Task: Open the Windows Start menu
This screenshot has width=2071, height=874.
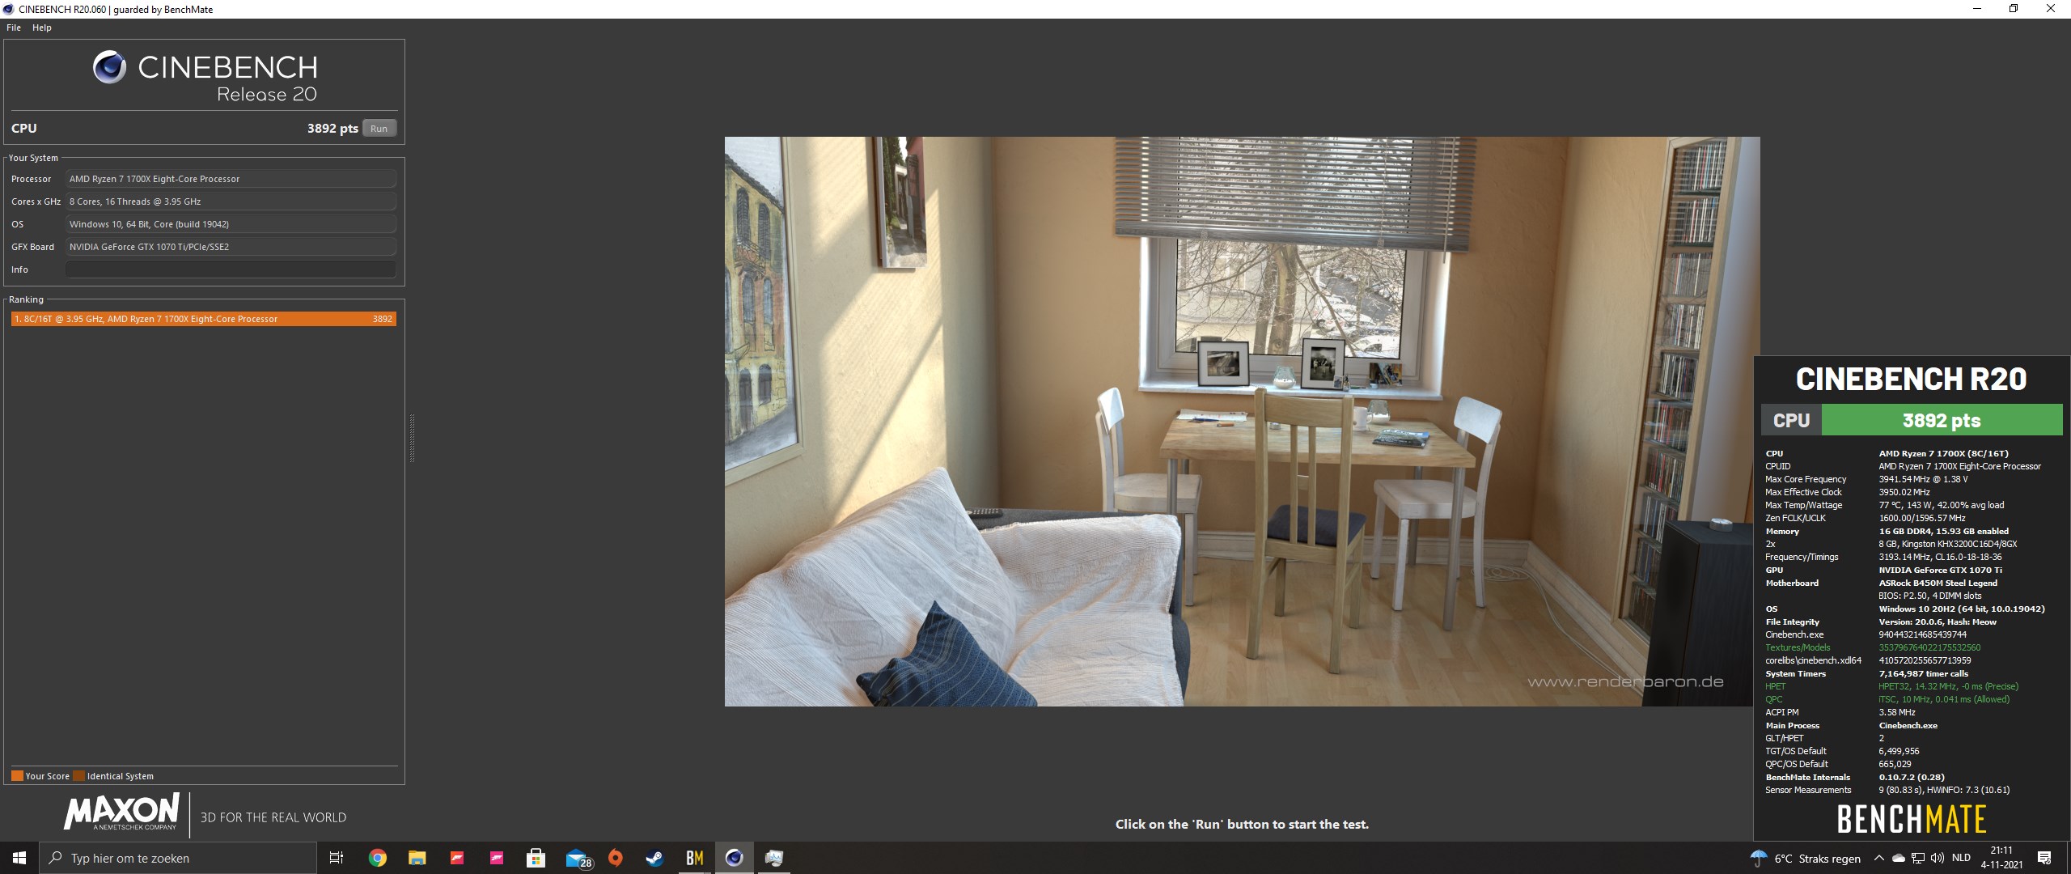Action: (19, 858)
